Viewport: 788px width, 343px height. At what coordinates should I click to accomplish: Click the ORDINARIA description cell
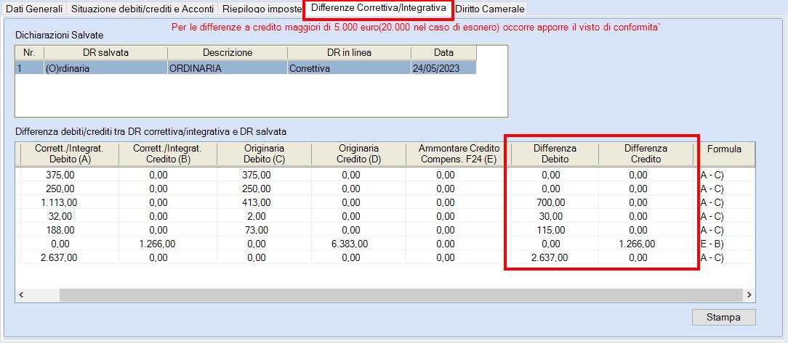click(x=228, y=68)
